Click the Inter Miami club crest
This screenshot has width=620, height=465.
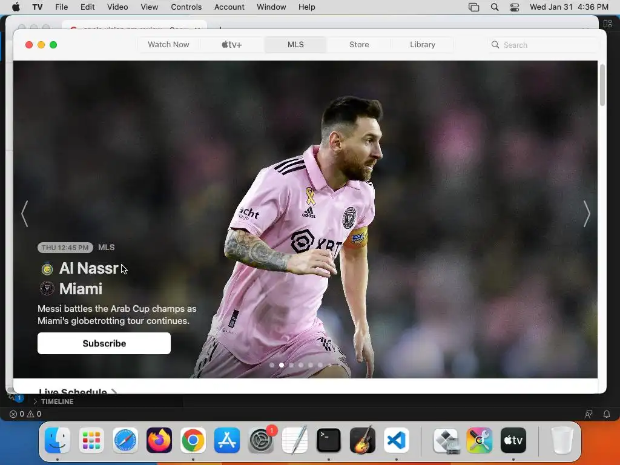click(47, 289)
